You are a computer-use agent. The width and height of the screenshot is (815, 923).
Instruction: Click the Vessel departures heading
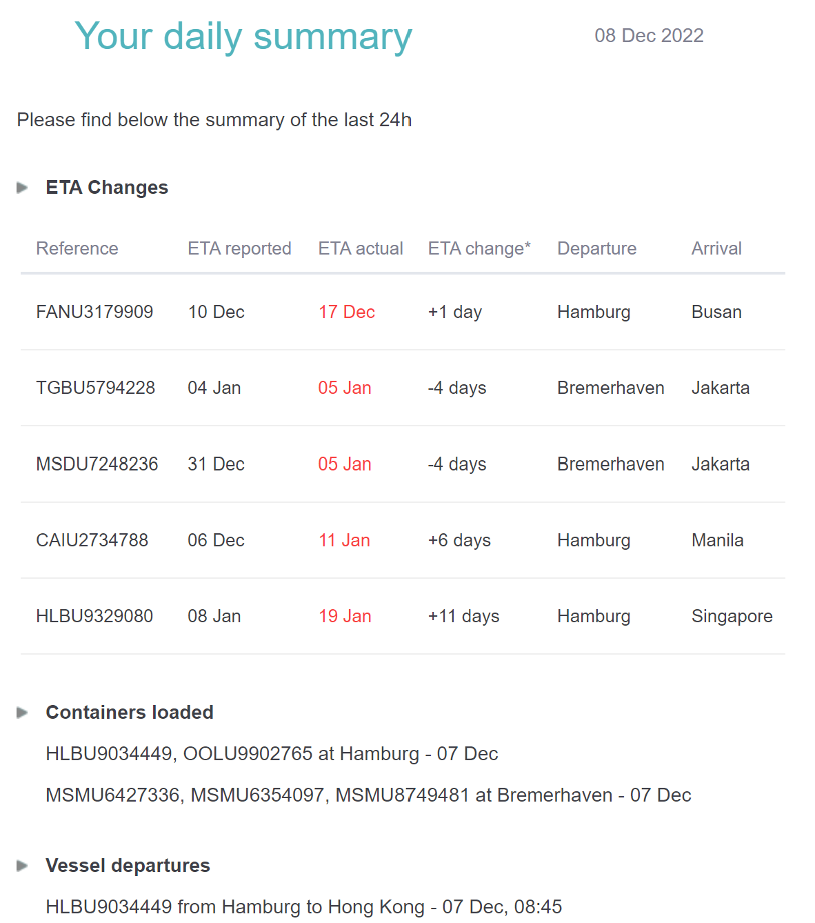click(x=128, y=866)
